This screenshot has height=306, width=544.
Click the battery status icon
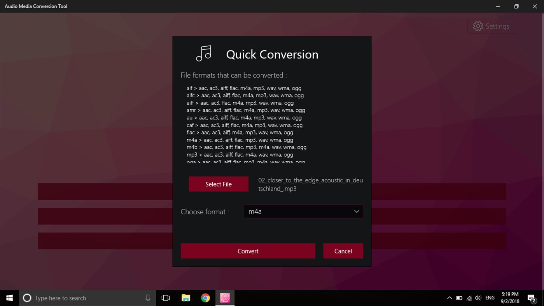(459, 297)
